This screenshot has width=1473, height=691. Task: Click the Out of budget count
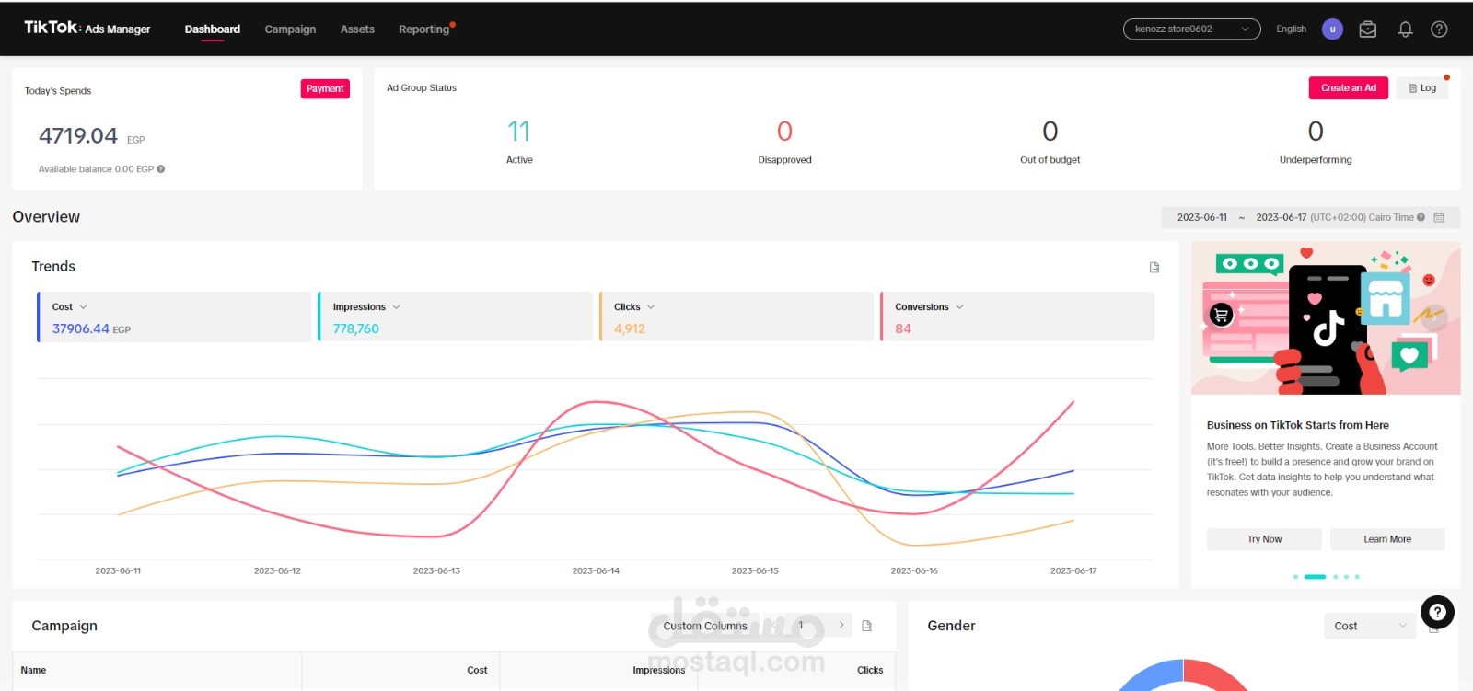pyautogui.click(x=1050, y=132)
